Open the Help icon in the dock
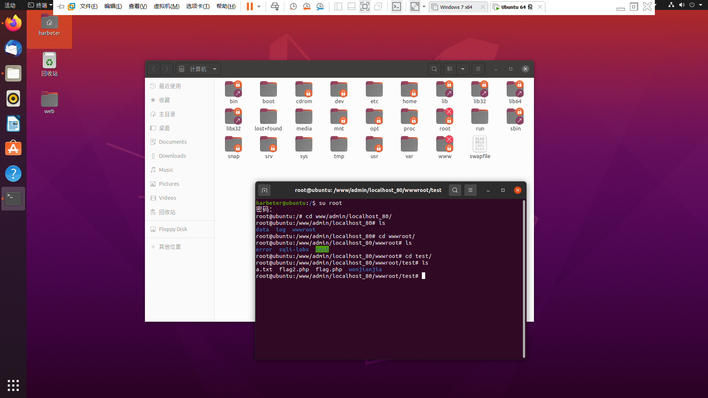This screenshot has width=708, height=398. pyautogui.click(x=13, y=174)
